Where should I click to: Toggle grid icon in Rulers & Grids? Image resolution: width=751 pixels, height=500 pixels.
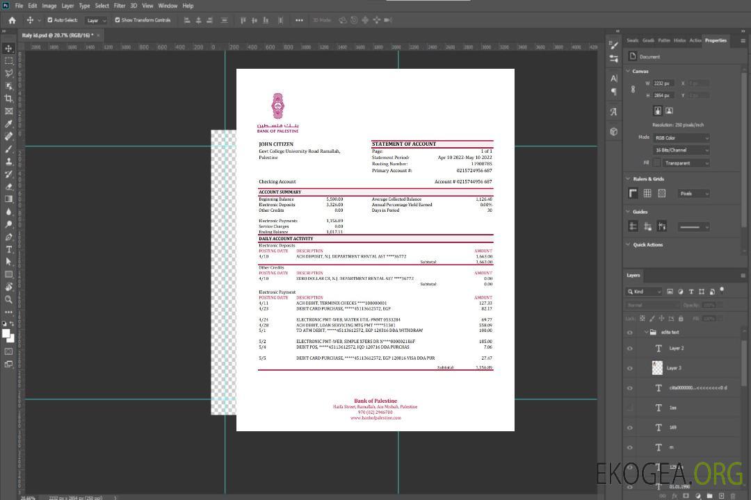(647, 194)
